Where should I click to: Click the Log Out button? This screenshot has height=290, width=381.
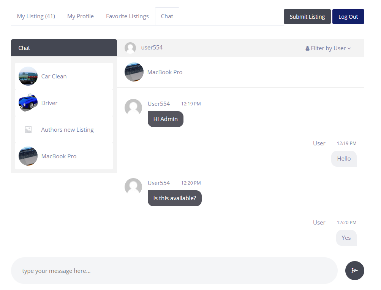[x=348, y=17]
